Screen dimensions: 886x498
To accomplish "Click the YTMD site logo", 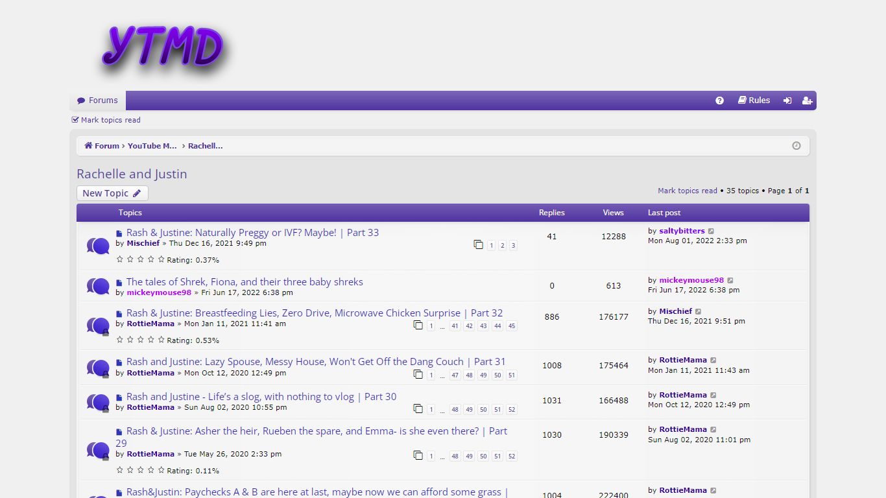I will pyautogui.click(x=162, y=48).
